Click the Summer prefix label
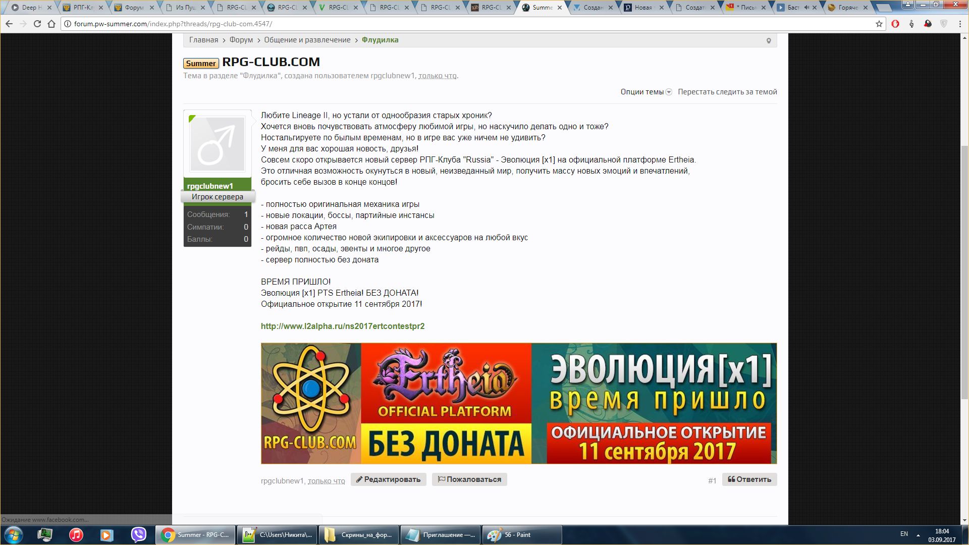Viewport: 969px width, 545px height. (x=201, y=63)
